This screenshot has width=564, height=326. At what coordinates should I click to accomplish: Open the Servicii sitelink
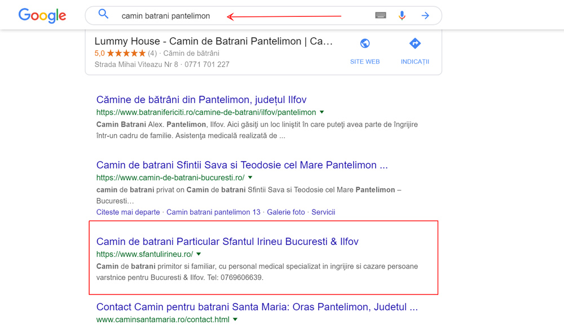[x=323, y=212]
